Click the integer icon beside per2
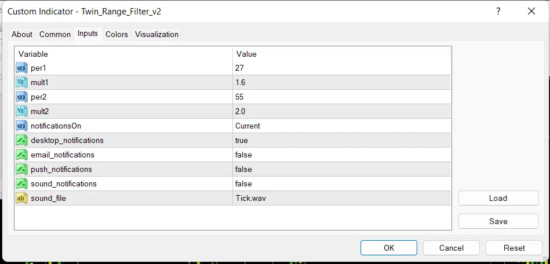Viewport: 550px width, 264px height. coord(22,97)
